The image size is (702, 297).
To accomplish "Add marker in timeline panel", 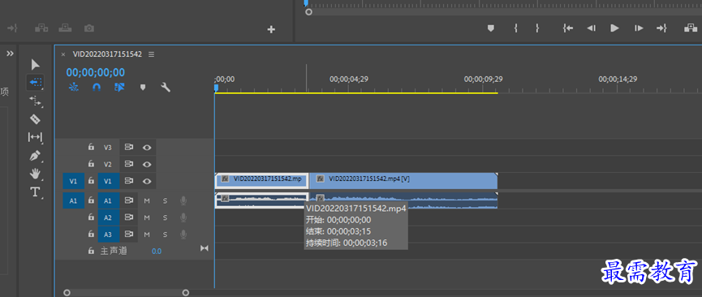I will click(143, 88).
